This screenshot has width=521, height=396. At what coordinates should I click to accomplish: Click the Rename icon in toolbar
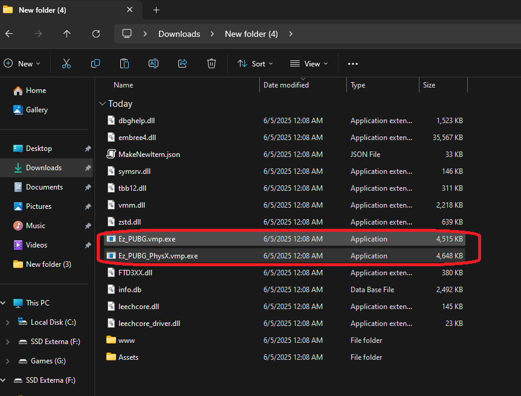(154, 63)
